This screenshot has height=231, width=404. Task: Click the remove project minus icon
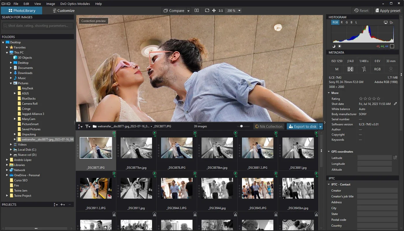coord(70,204)
